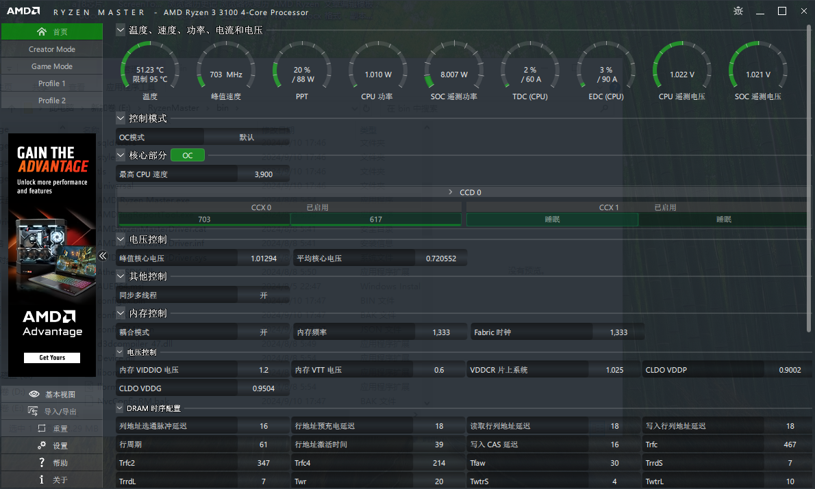Open 设置 via the gear icon
The image size is (815, 489).
[42, 445]
